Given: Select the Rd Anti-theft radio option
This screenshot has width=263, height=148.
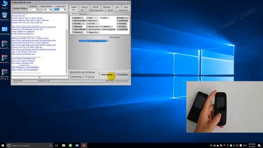Looking at the screenshot, I should point(122,21).
